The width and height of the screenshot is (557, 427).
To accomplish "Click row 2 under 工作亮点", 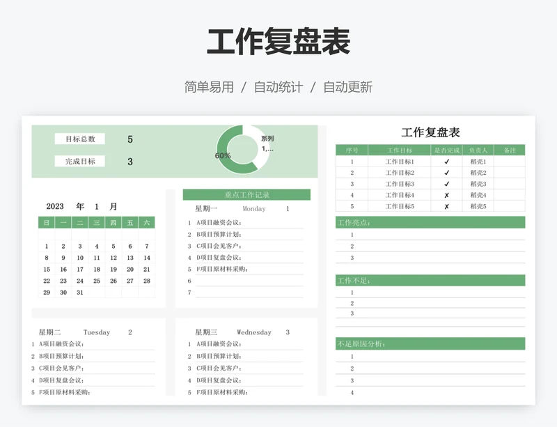I will click(x=430, y=246).
